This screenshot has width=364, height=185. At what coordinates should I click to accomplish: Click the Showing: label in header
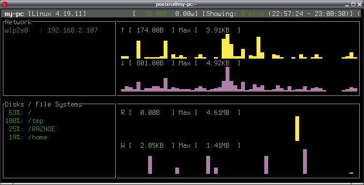click(x=221, y=14)
